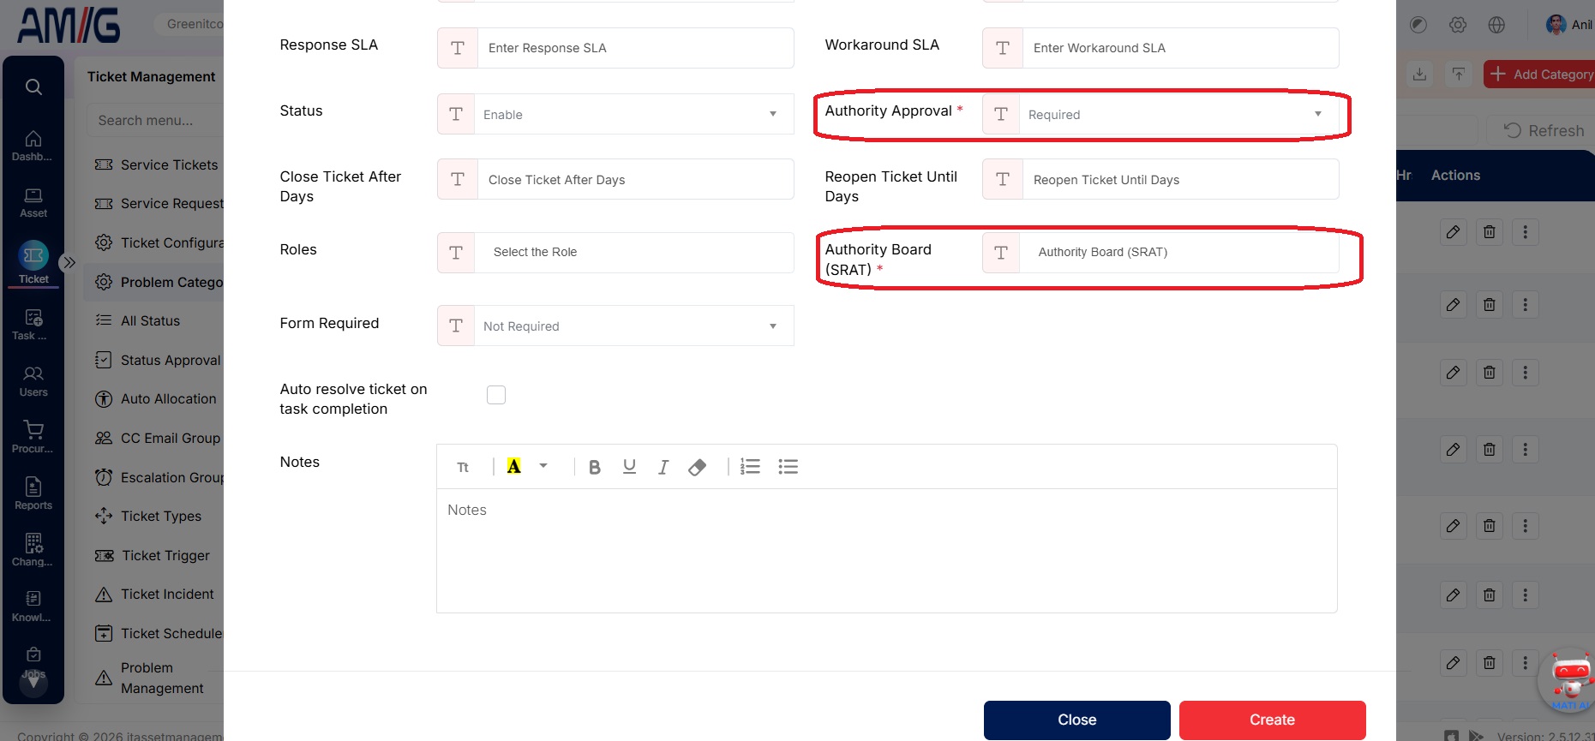Check Auto resolve ticket on task completion
This screenshot has width=1595, height=741.
496,395
